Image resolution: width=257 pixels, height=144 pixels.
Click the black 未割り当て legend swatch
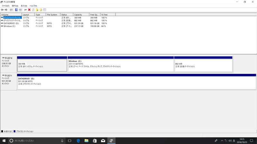2,131
